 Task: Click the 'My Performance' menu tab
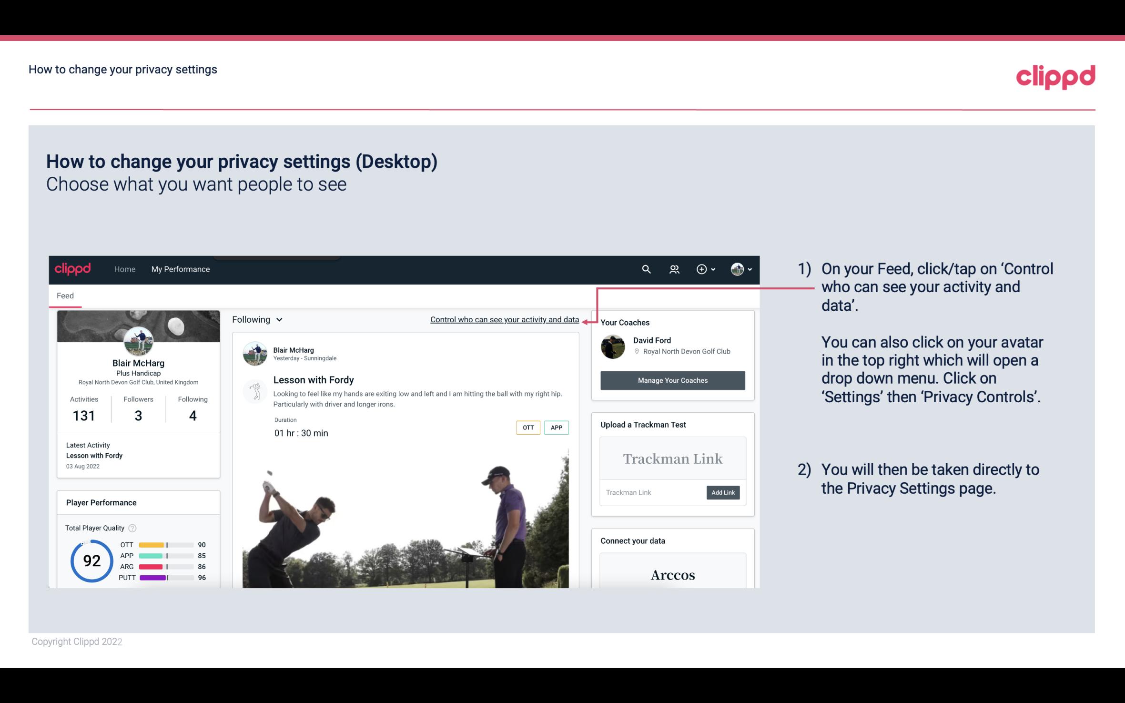pos(180,269)
